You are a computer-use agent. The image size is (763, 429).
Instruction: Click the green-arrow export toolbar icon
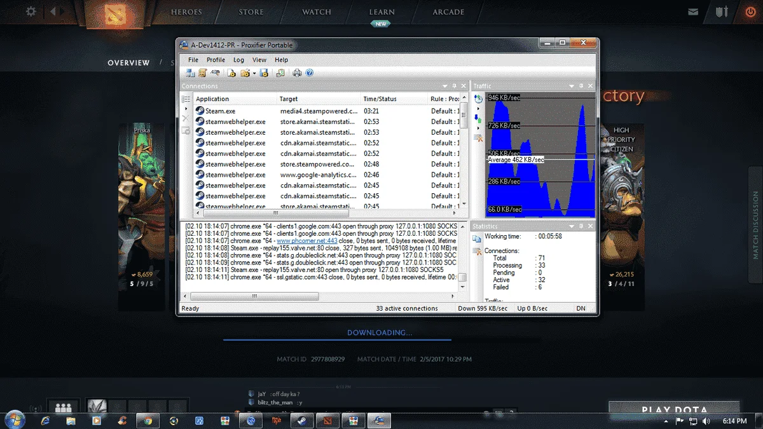click(280, 72)
